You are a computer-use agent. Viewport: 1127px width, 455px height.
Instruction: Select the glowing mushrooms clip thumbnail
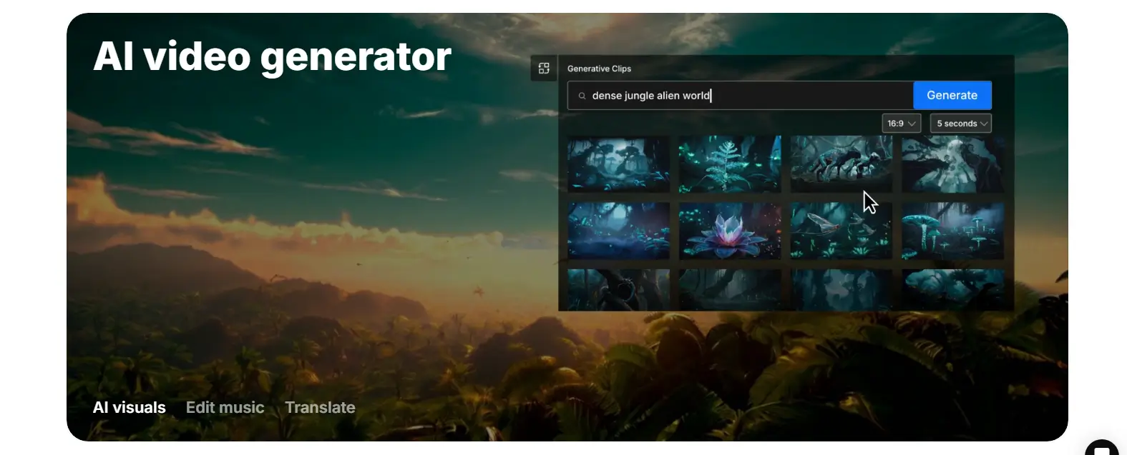coord(952,231)
